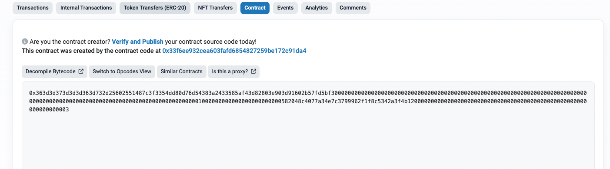Switch to Opcodes View

122,71
